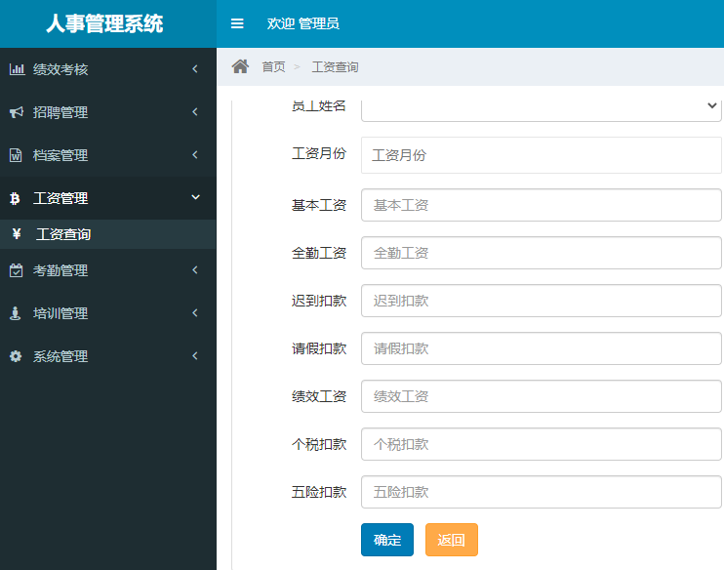Expand the 绩效考核 menu chevron
Viewport: 724px width, 570px height.
click(x=195, y=69)
